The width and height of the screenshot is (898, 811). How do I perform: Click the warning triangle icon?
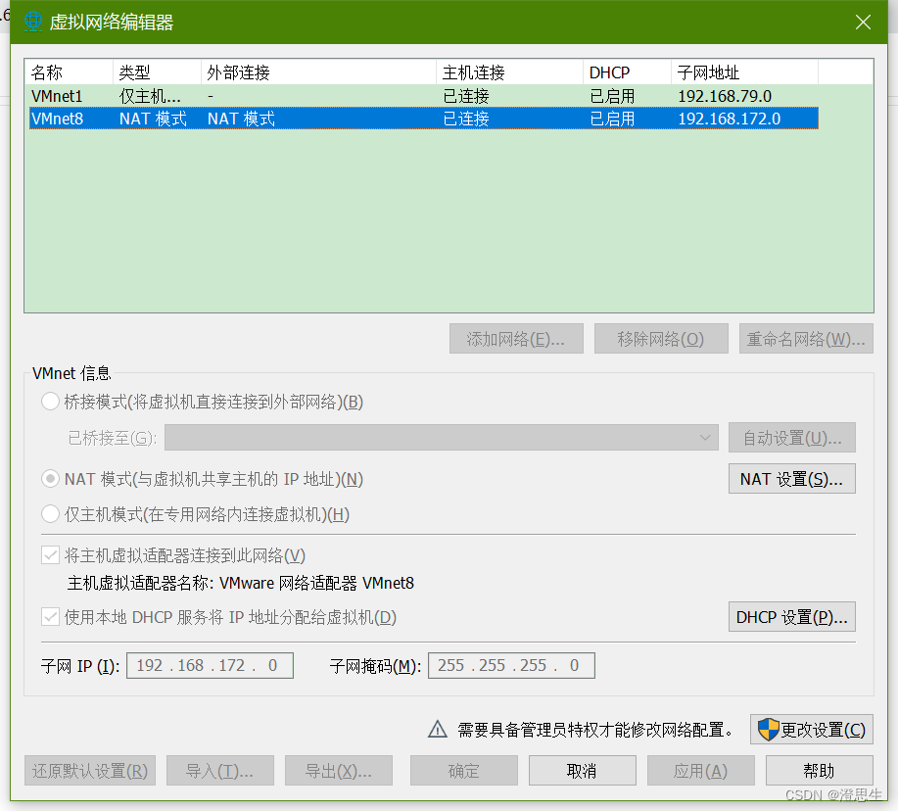pos(438,729)
